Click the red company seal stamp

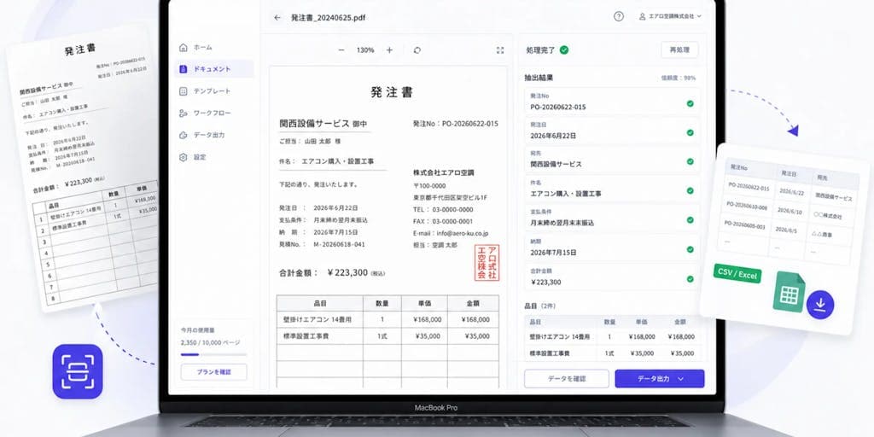(487, 263)
